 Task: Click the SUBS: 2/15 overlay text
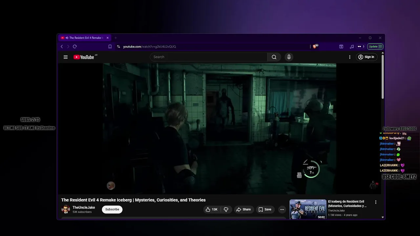point(30,120)
